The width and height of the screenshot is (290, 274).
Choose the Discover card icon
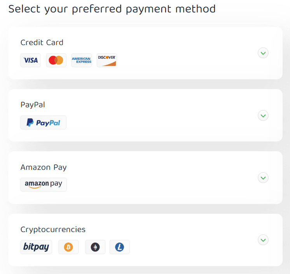107,60
